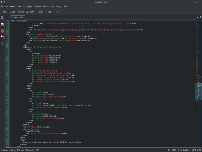Open the Documents sidebar panel icon
The image size is (202, 152).
(2, 25)
